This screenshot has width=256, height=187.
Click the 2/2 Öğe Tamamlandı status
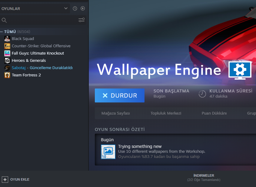204,180
